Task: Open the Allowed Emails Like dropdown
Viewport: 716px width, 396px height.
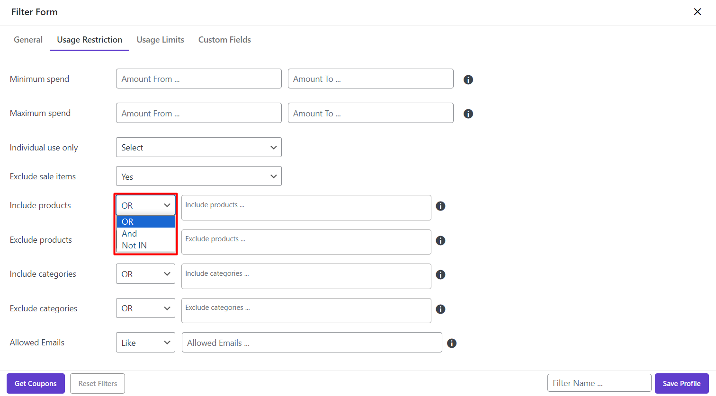Action: [x=145, y=343]
